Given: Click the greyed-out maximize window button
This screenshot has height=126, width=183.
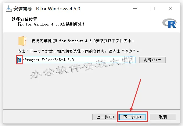Looking at the screenshot, I should 153,9.
